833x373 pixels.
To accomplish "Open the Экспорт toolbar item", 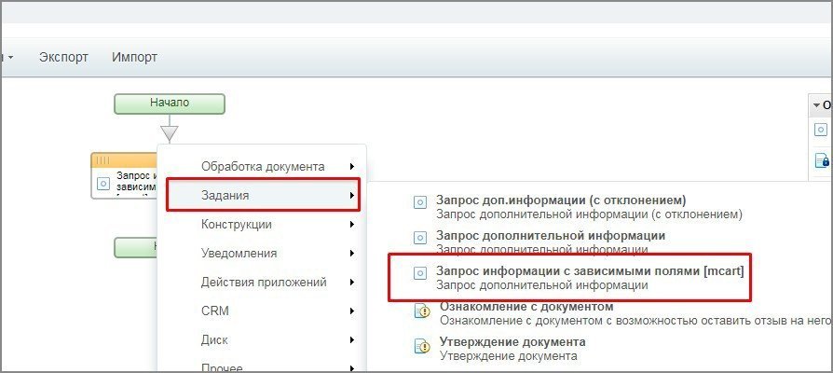I will (63, 57).
